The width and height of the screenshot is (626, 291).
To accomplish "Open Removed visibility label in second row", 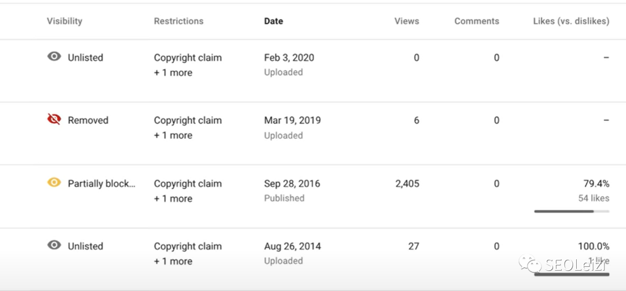I will pyautogui.click(x=88, y=120).
